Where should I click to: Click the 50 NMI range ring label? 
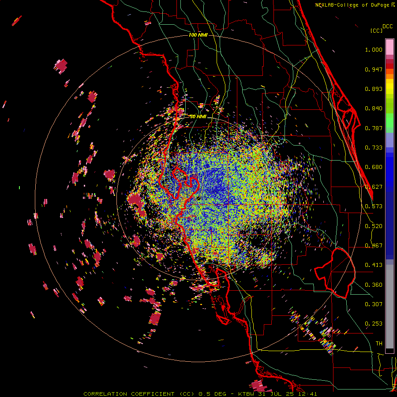(x=198, y=116)
